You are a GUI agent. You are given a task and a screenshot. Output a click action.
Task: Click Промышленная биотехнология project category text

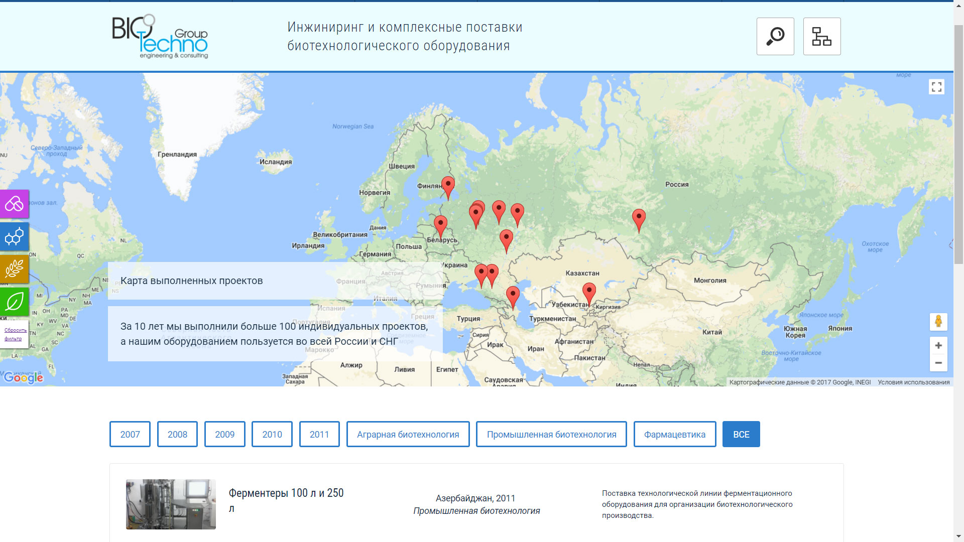pos(476,511)
